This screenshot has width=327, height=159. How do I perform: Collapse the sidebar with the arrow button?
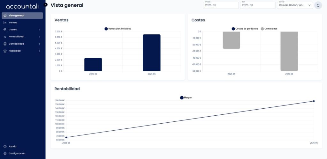pyautogui.click(x=46, y=4)
